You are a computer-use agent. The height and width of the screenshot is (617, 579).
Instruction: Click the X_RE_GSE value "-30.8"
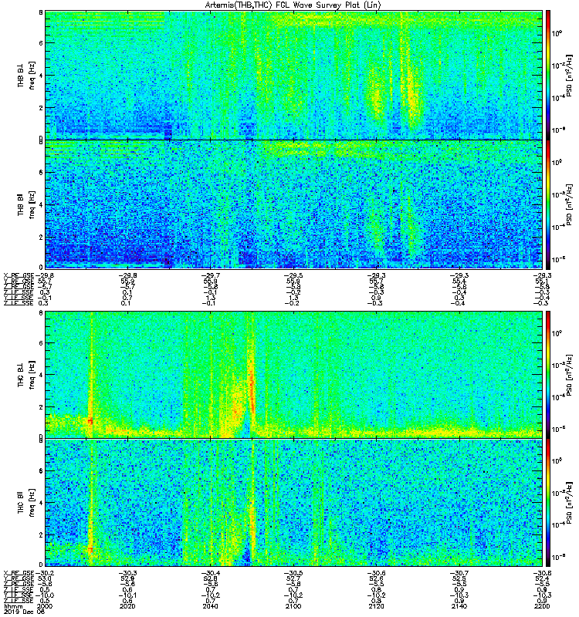click(x=542, y=573)
